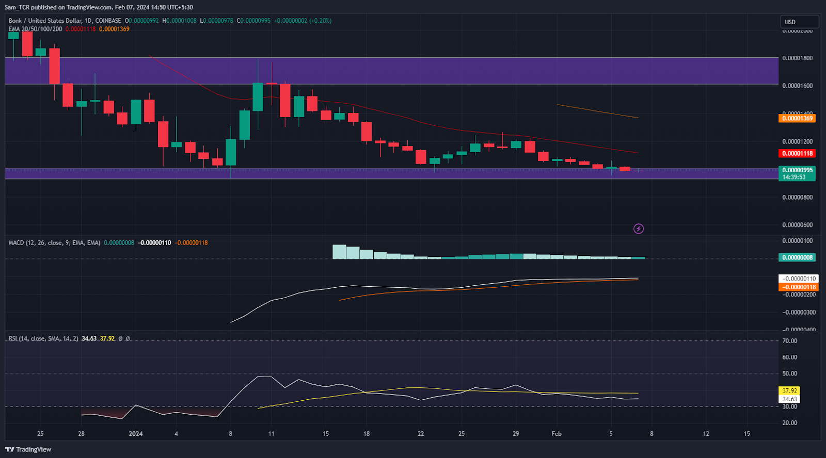
Task: Click the purple lightning bolt icon
Action: coord(639,228)
